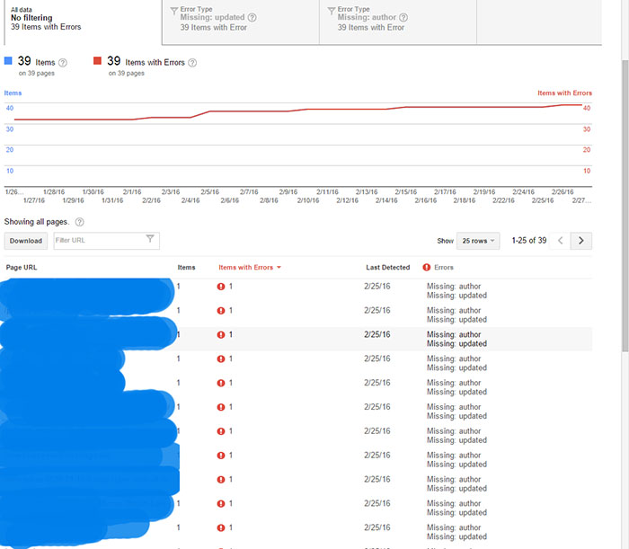Click Items with Errors axis label on chart right
629x549 pixels.
point(564,93)
